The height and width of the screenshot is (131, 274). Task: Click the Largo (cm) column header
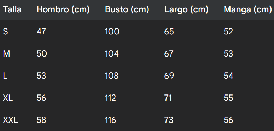click(x=186, y=10)
